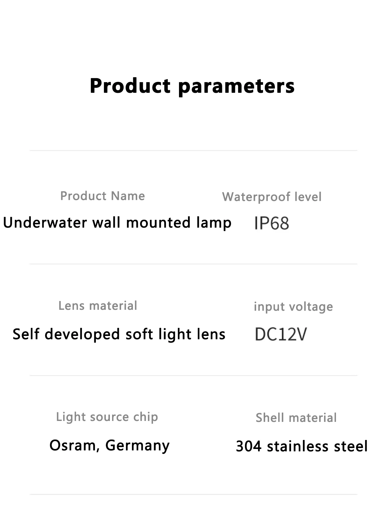Screen dimensions: 386x510
Task: Click "Underwater wall mounted lamp" text
Action: [117, 223]
